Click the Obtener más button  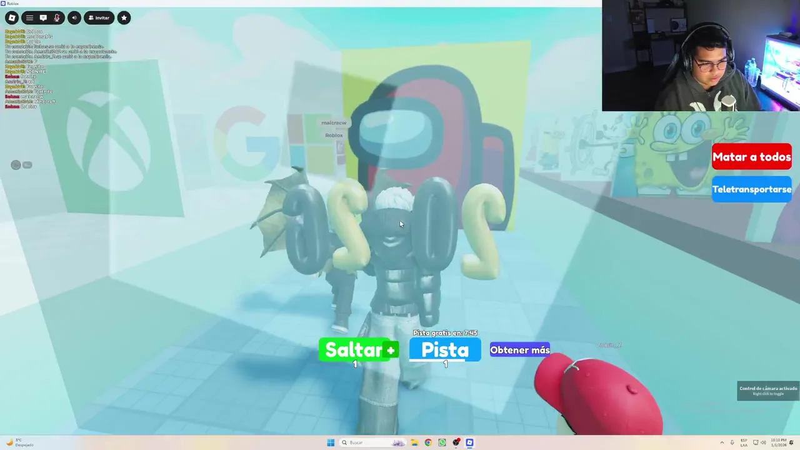520,349
